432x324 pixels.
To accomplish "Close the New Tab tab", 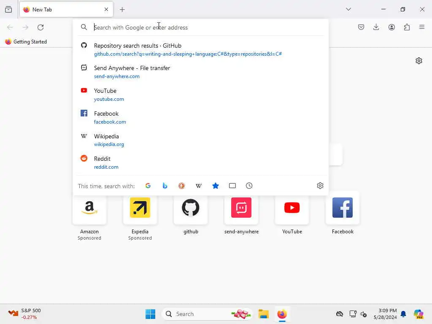I will [106, 9].
